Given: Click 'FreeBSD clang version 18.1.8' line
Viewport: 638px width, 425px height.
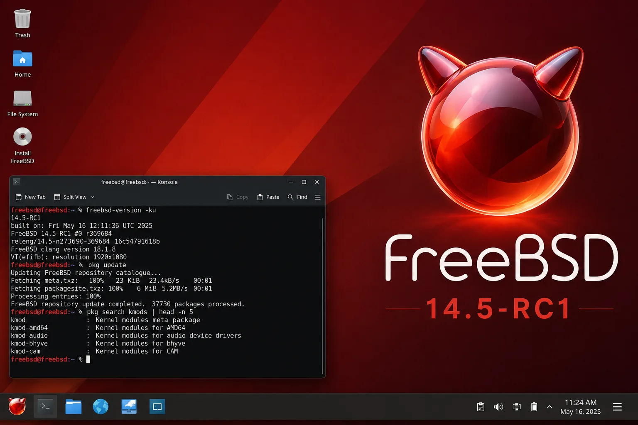Looking at the screenshot, I should (63, 249).
